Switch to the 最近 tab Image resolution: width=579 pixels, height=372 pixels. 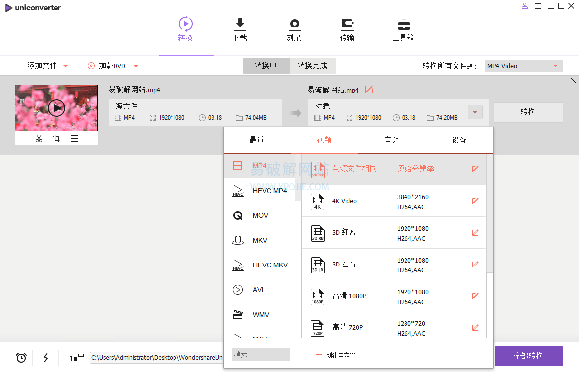pyautogui.click(x=257, y=140)
